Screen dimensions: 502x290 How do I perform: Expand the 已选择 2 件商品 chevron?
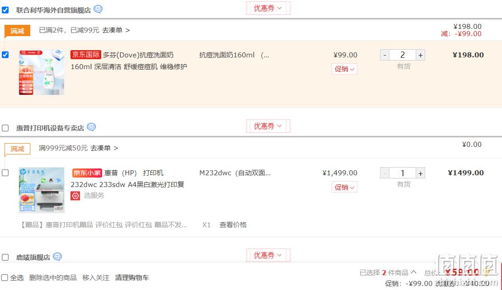(413, 272)
